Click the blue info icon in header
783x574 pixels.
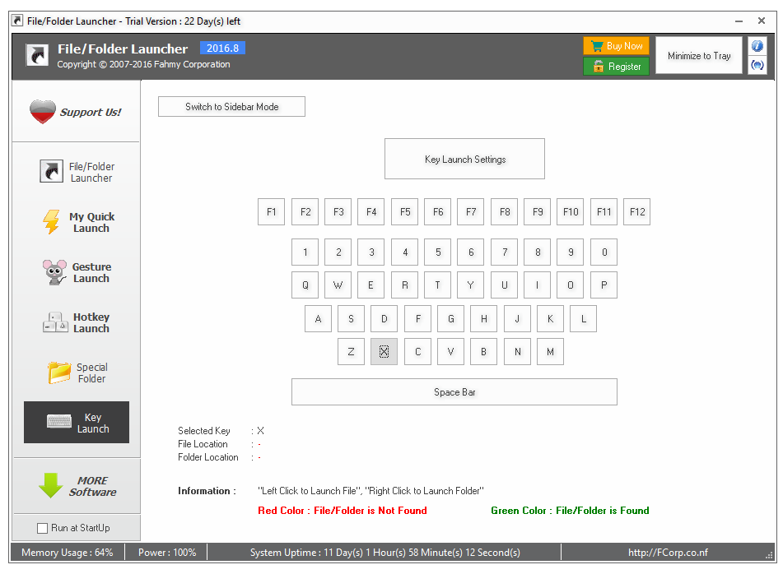[757, 46]
